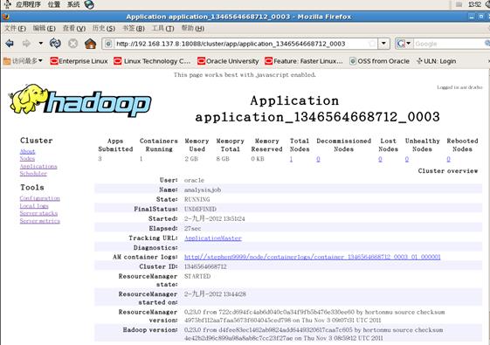Open the Server metrics link under Tools
This screenshot has width=490, height=345.
tap(39, 221)
